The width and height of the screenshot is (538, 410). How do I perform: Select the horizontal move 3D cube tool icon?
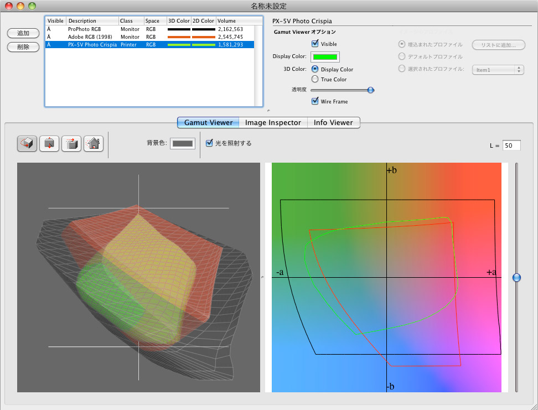coord(71,143)
